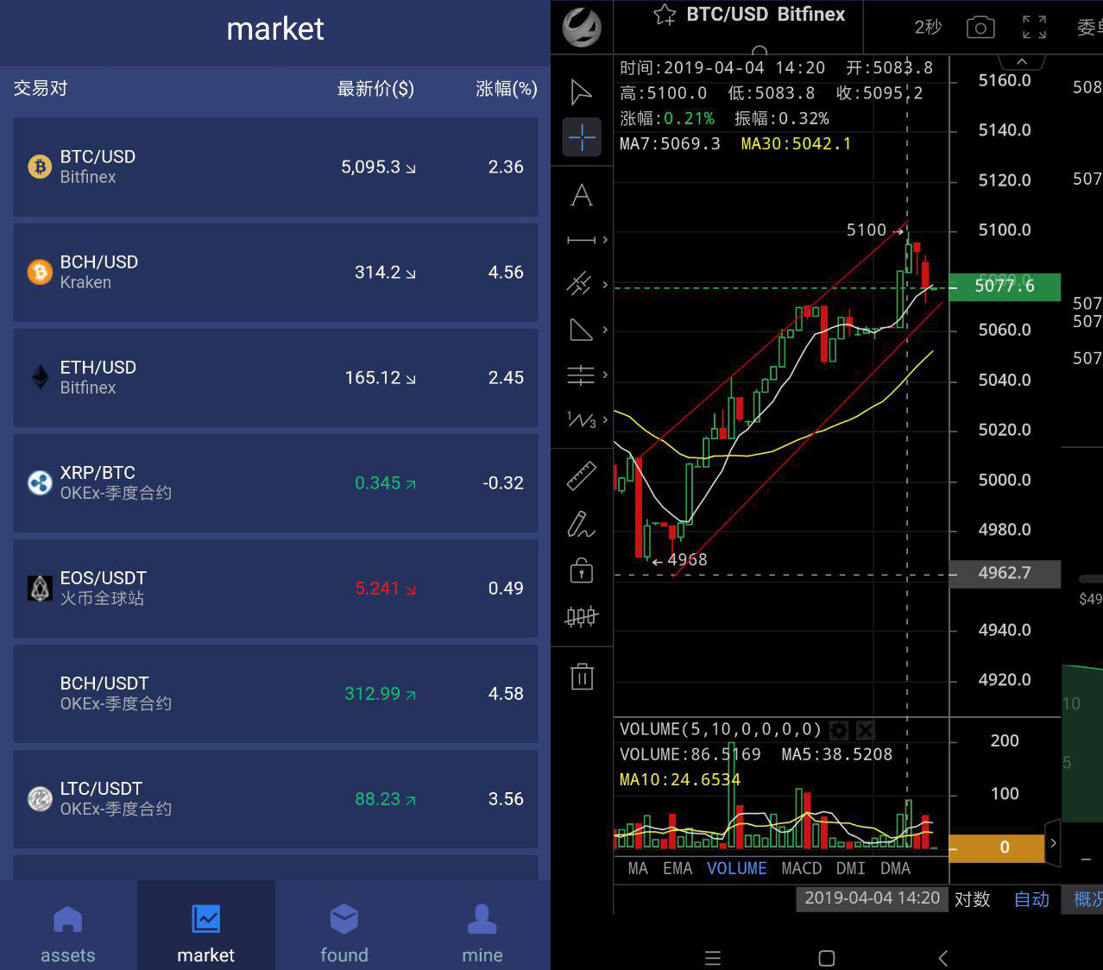1103x970 pixels.
Task: Open BTC/USD Bitfinex market row
Action: 275,167
